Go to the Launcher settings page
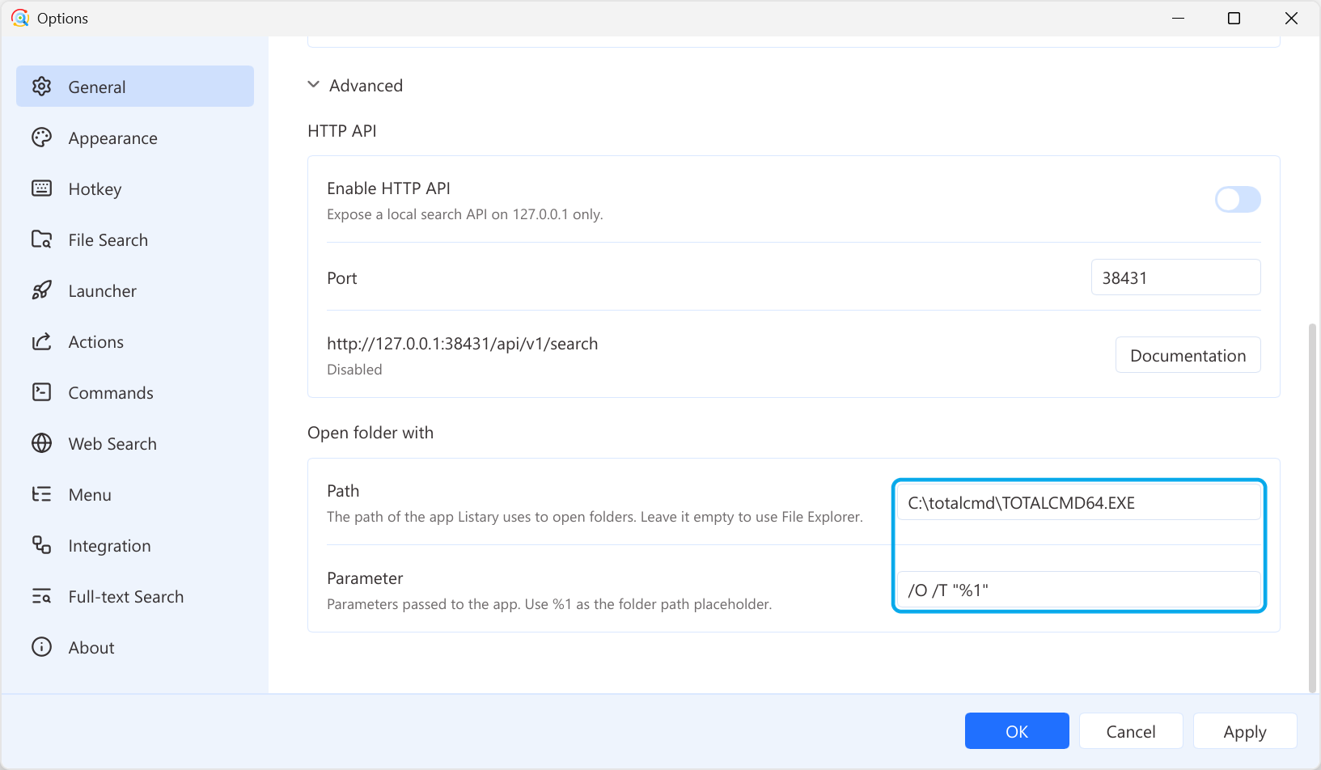This screenshot has width=1321, height=770. pos(135,290)
